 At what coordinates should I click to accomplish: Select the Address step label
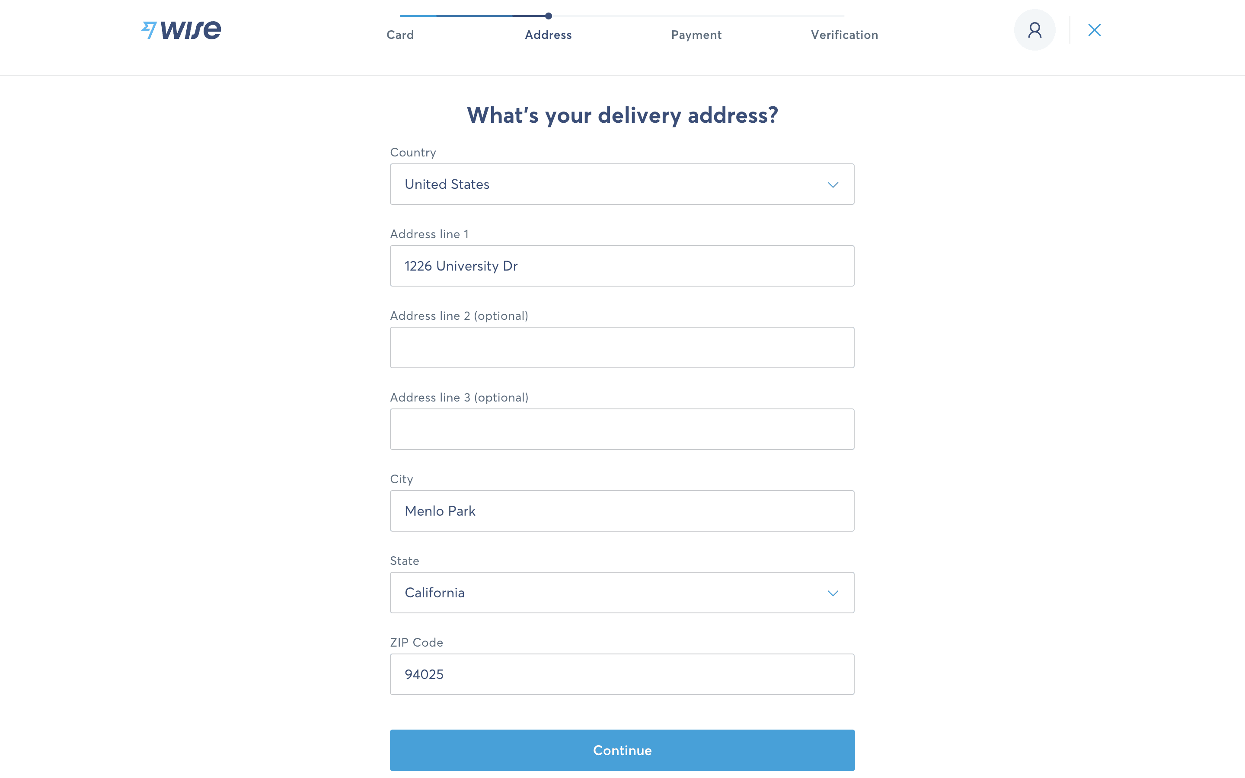point(548,35)
